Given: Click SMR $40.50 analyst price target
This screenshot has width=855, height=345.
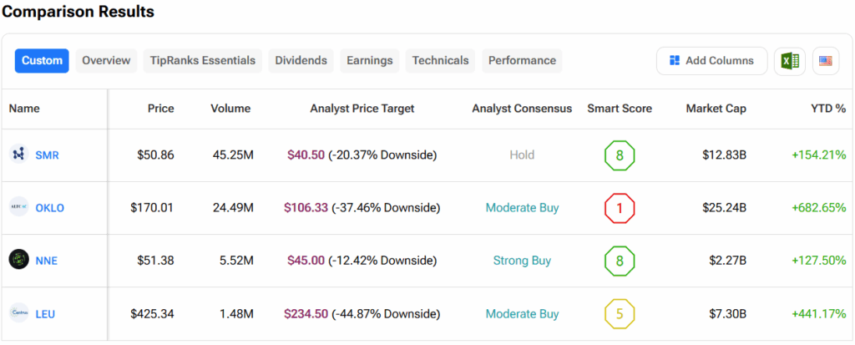Looking at the screenshot, I should click(306, 155).
